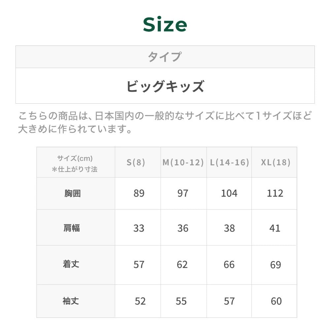The image size is (330, 330).
Task: Select the 肩幅 row label
Action: (x=72, y=228)
